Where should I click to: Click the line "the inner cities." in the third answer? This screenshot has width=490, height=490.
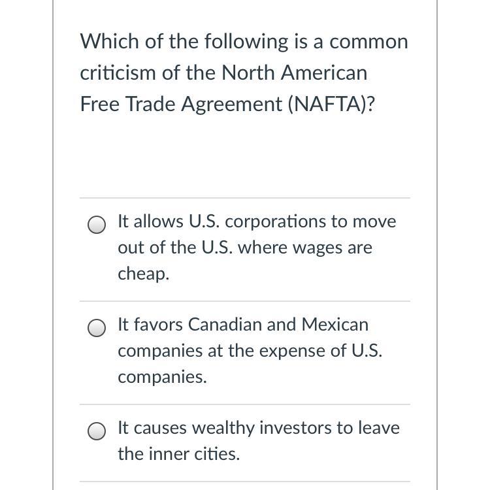point(178,454)
